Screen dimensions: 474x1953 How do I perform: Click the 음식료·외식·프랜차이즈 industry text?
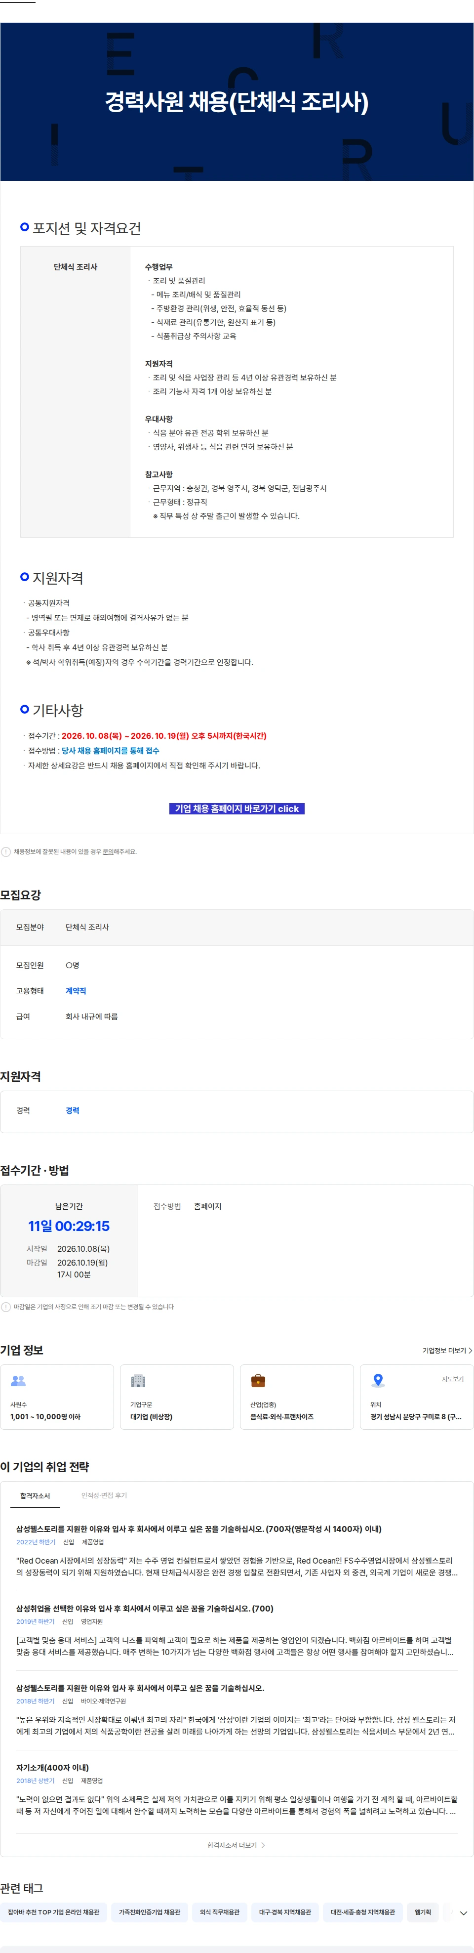[281, 1416]
